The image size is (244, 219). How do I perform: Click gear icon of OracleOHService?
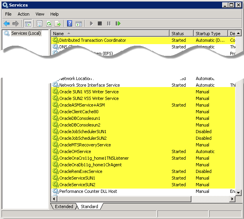tap(55, 151)
